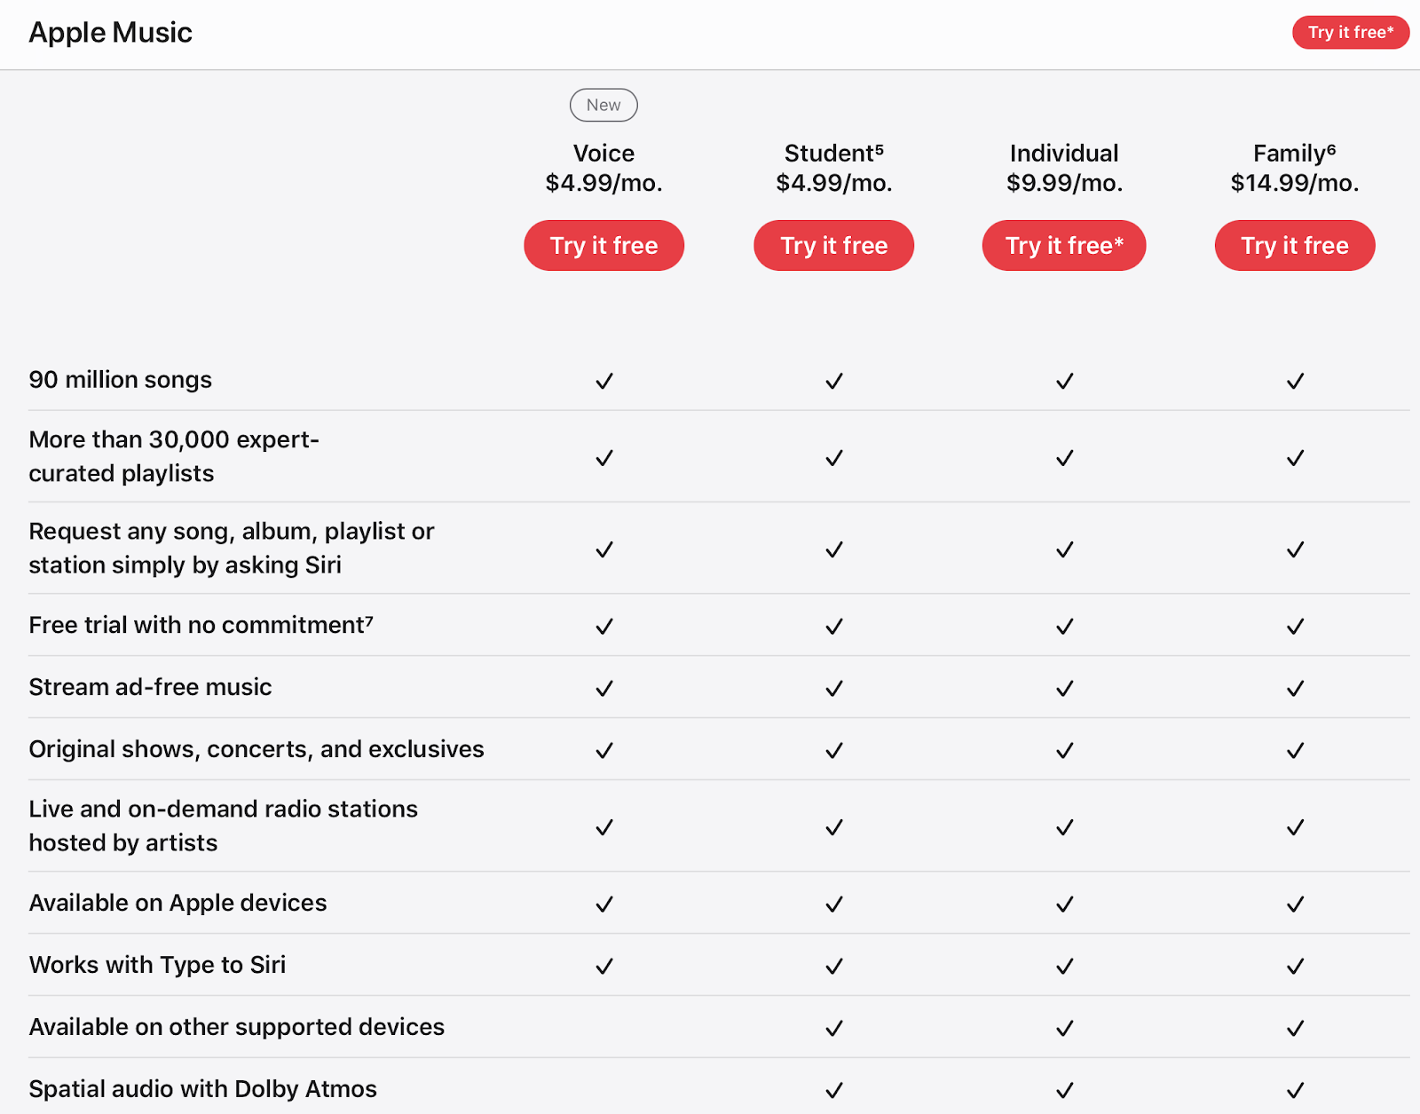
Task: Click Family checkmark for expert-curated playlists
Action: click(x=1296, y=458)
